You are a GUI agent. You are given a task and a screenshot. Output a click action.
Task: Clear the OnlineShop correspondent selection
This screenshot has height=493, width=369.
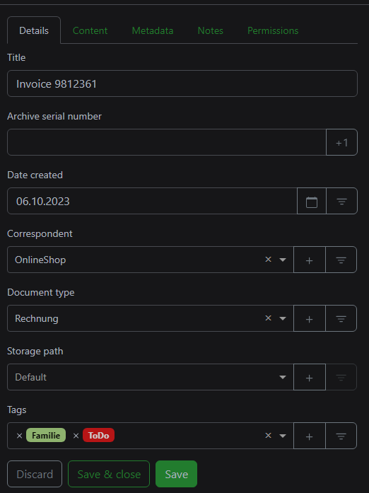(x=268, y=260)
